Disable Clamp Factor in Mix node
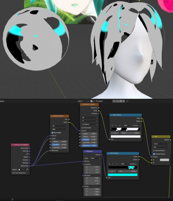173x201 pixels. [154, 154]
